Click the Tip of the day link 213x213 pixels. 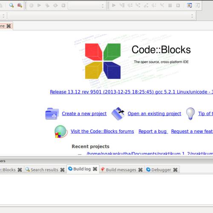click(x=206, y=114)
